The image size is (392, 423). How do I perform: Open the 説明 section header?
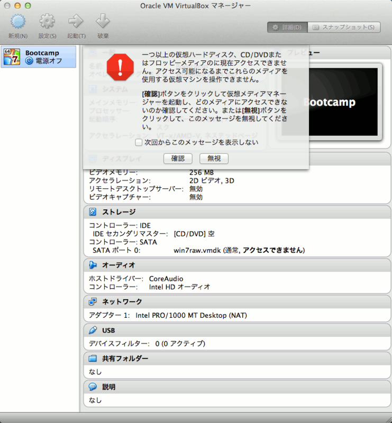(237, 387)
